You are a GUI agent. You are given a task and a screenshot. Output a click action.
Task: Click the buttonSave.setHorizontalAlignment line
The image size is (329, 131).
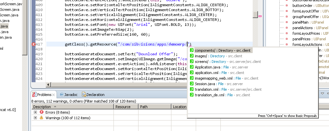pyautogui.click(x=143, y=20)
